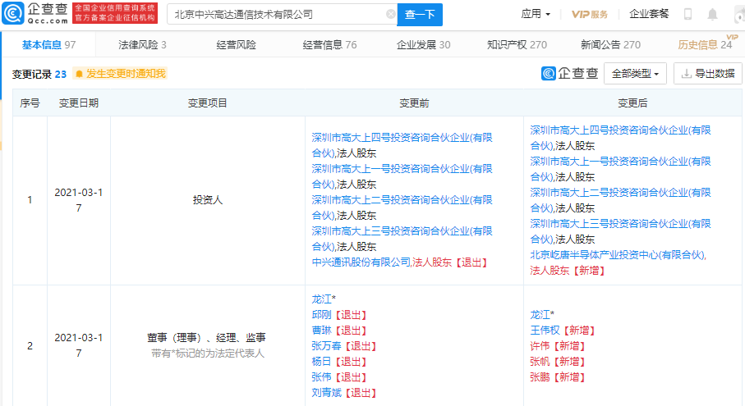Click the 变更前 column header
The image size is (745, 406).
pos(414,103)
